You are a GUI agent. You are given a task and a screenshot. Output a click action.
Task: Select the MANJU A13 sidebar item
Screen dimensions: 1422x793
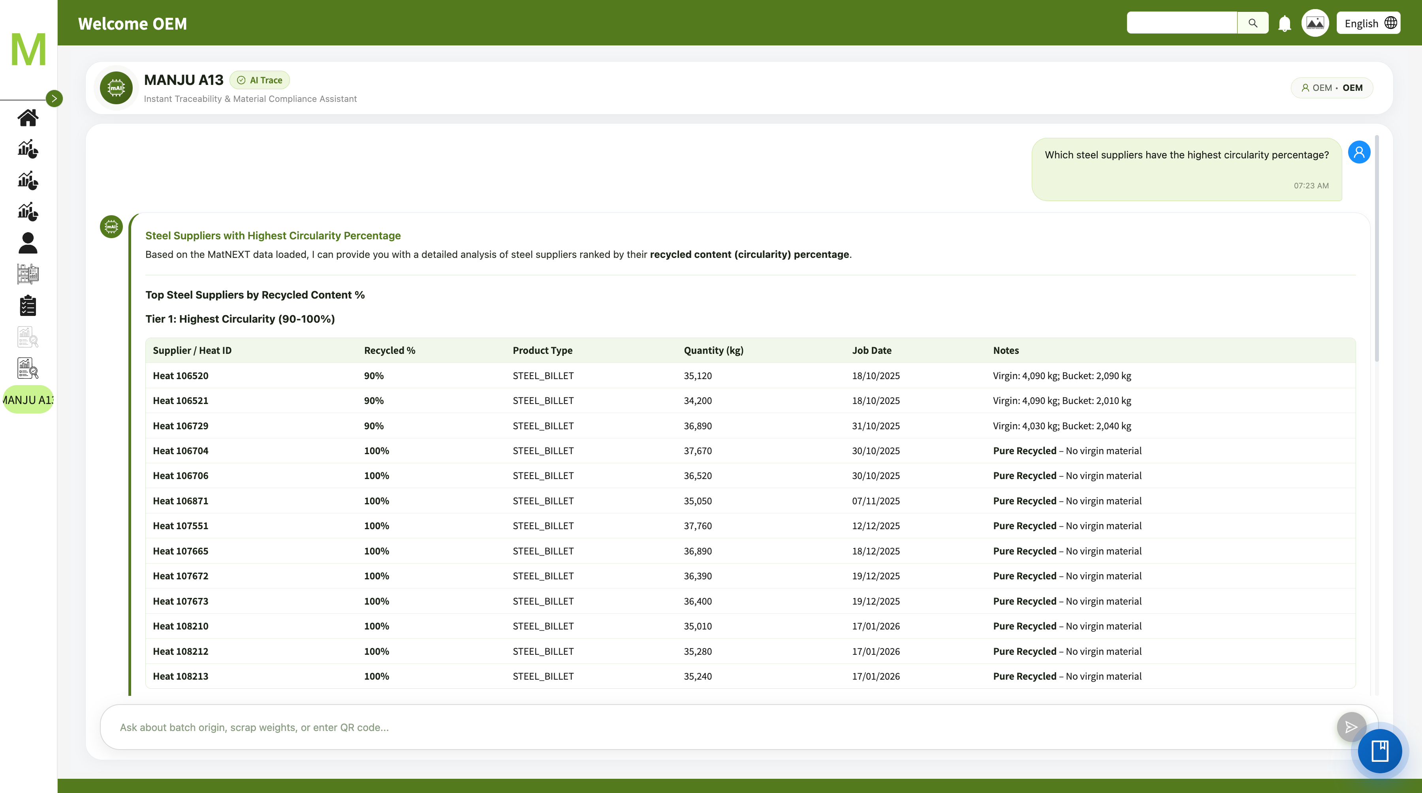click(x=28, y=400)
